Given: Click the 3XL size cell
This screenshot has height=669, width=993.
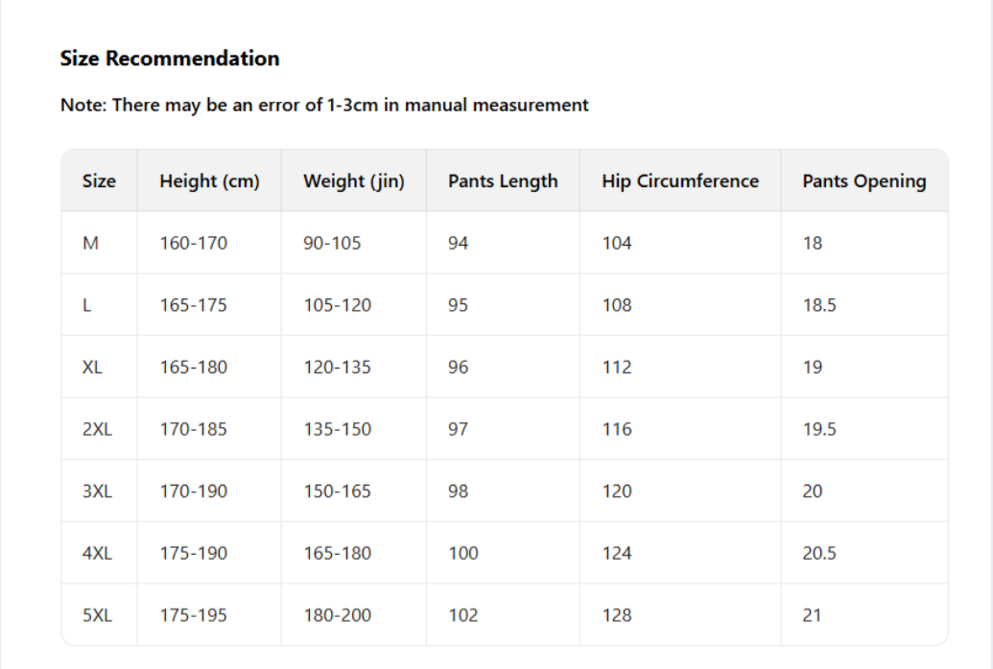Looking at the screenshot, I should click(x=97, y=491).
